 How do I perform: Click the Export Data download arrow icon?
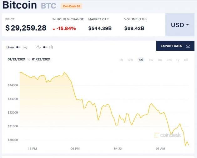tap(188, 46)
